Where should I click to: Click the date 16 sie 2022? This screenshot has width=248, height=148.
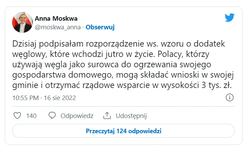60,98
